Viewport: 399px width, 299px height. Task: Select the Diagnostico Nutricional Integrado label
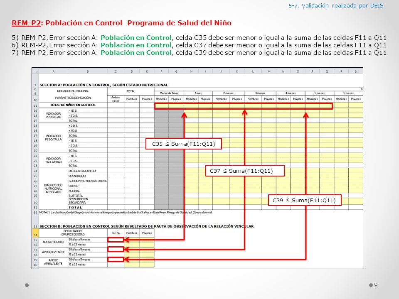click(x=53, y=189)
